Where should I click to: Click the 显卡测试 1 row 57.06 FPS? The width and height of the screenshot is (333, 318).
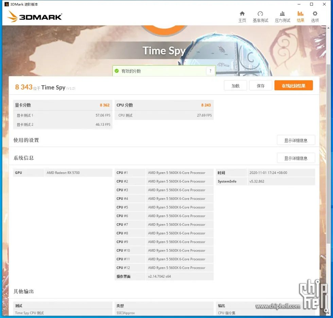click(63, 115)
